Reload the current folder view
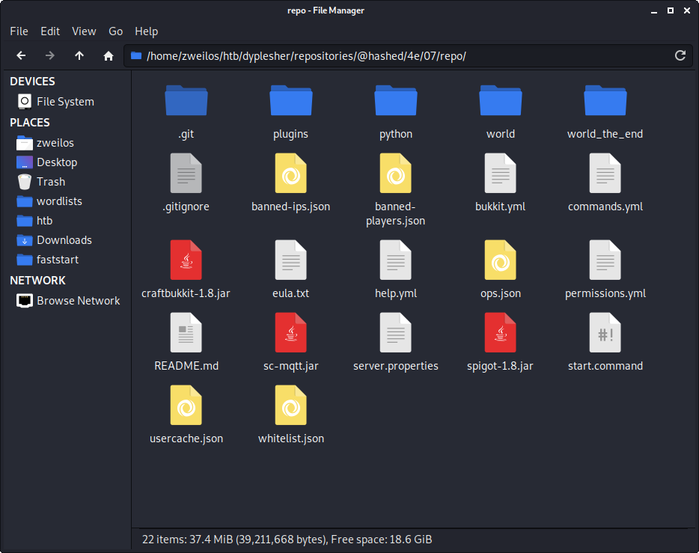This screenshot has height=553, width=699. [x=680, y=55]
